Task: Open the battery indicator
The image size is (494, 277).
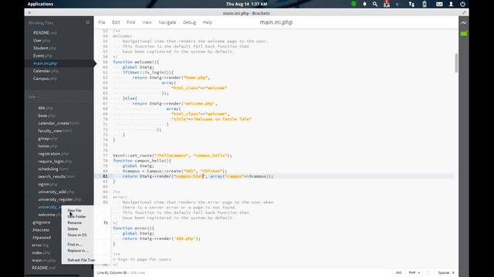Action: point(425,4)
